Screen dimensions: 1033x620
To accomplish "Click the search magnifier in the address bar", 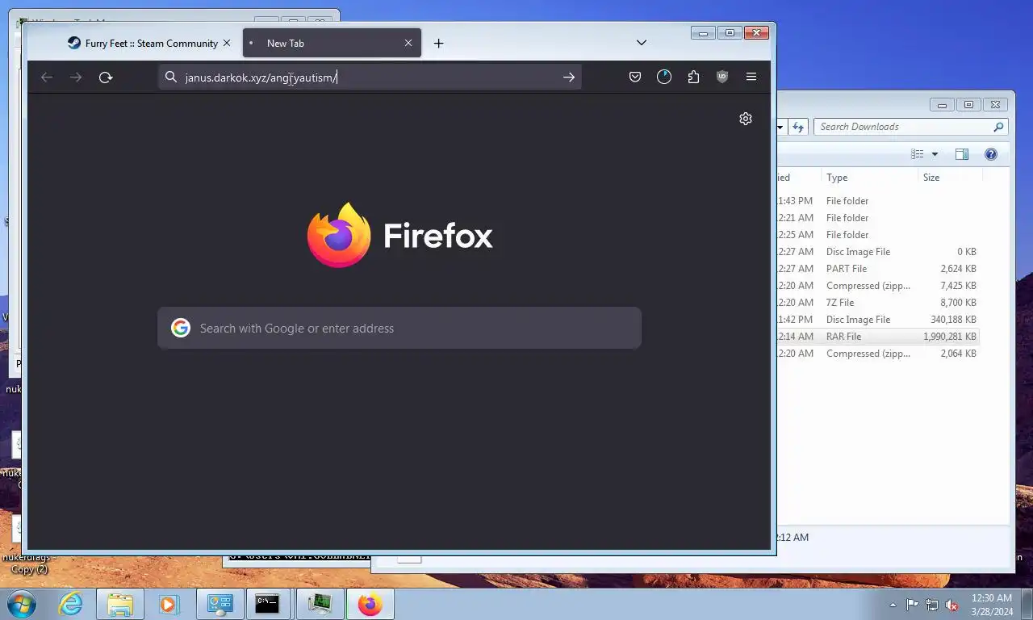I will coord(171,77).
